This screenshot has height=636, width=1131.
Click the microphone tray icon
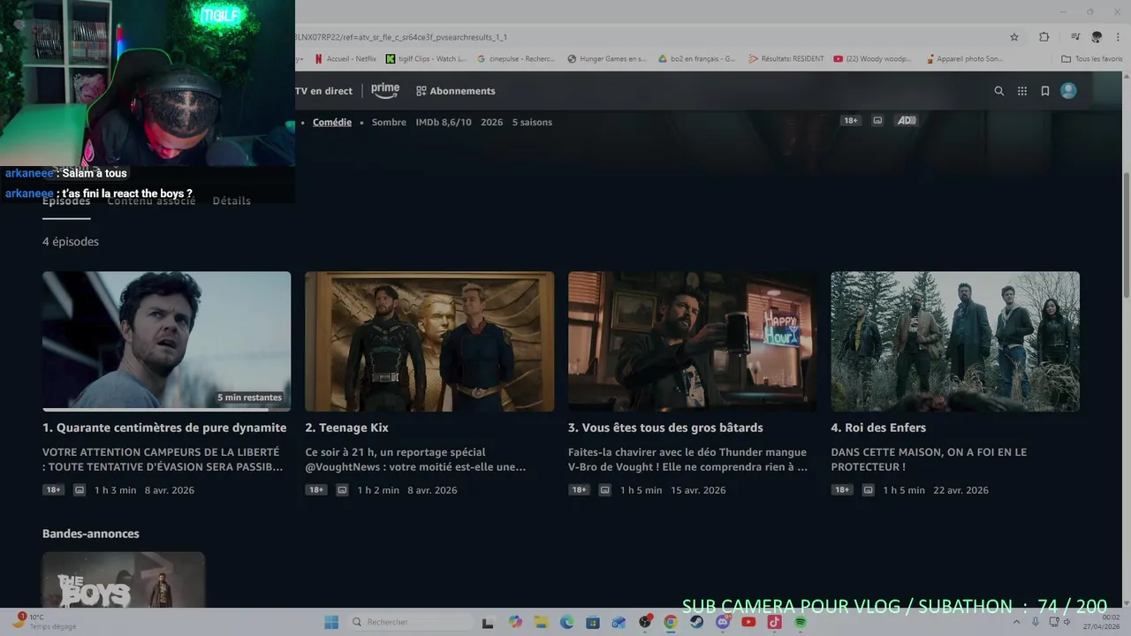(1036, 622)
